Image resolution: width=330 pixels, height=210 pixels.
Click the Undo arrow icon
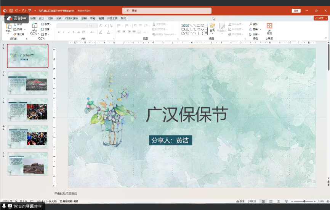tap(17, 11)
